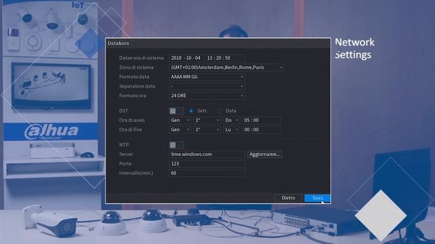Click the Data&ora dialog title

[x=118, y=43]
